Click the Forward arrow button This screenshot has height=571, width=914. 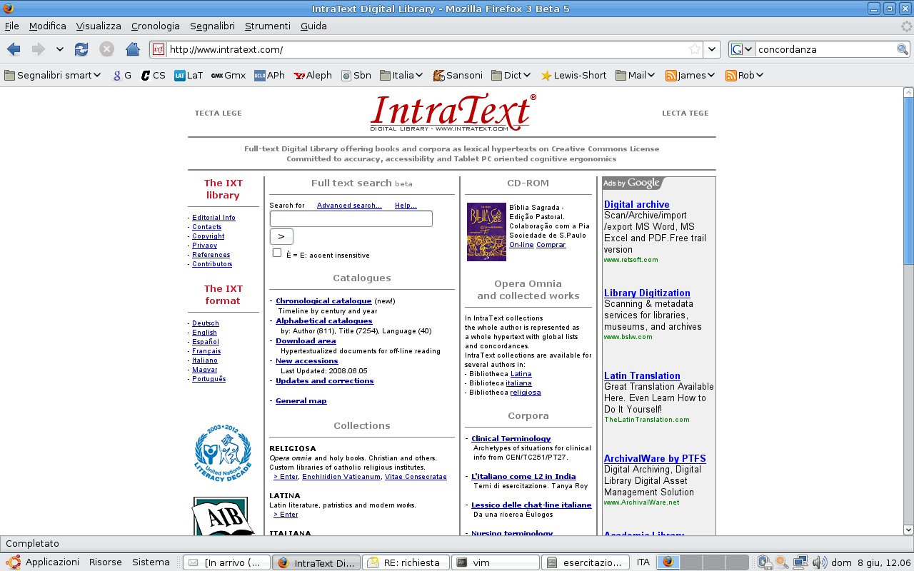click(38, 49)
